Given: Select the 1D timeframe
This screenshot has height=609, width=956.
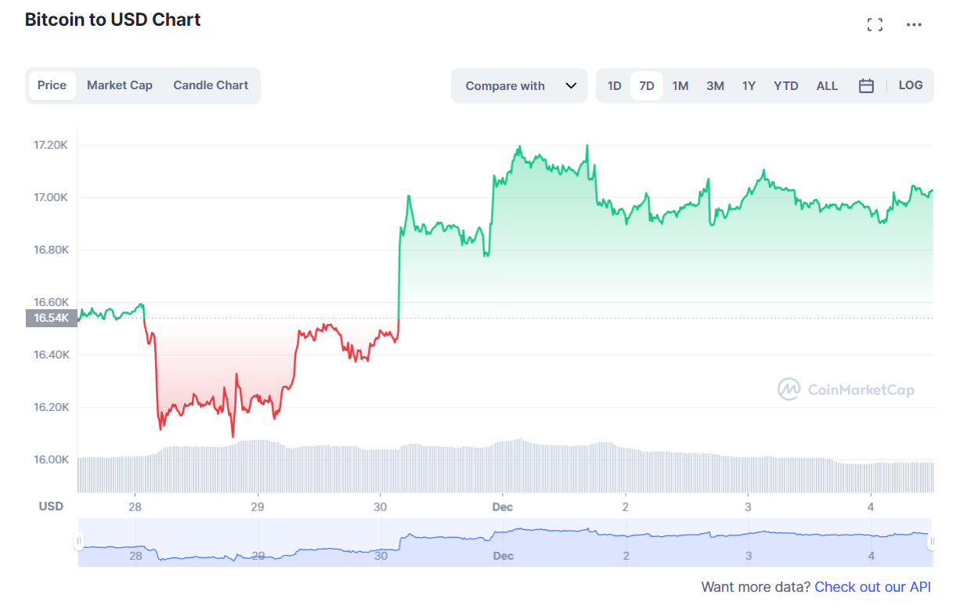Looking at the screenshot, I should (614, 85).
